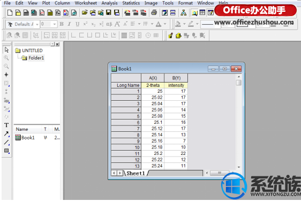This screenshot has width=301, height=201.
Task: Click the Import Single ASCII icon
Action: click(136, 13)
